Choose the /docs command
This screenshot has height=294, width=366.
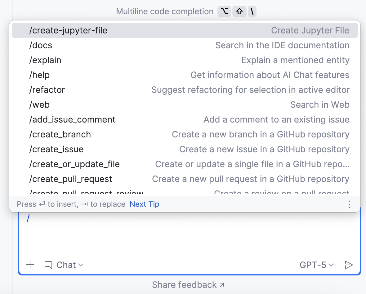click(x=41, y=45)
